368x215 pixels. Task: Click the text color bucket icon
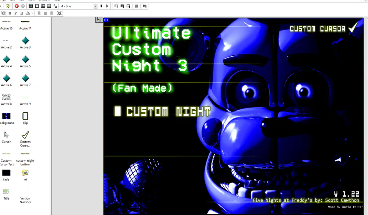[x=28, y=13]
